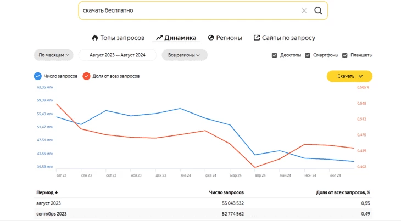Click the 39,59 млн axis value

click(45, 167)
